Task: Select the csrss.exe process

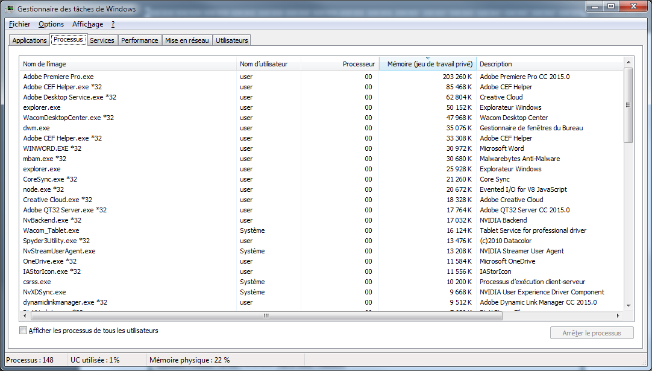Action: click(321, 282)
